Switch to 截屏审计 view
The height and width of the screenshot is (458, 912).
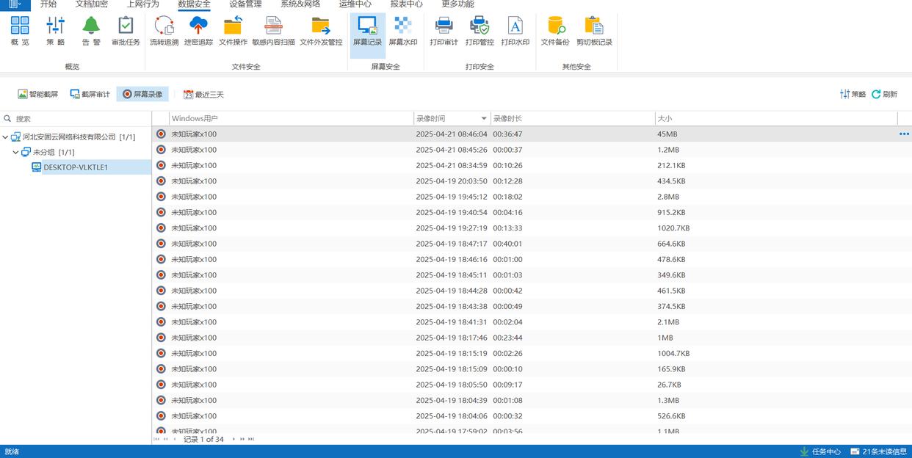(x=90, y=94)
